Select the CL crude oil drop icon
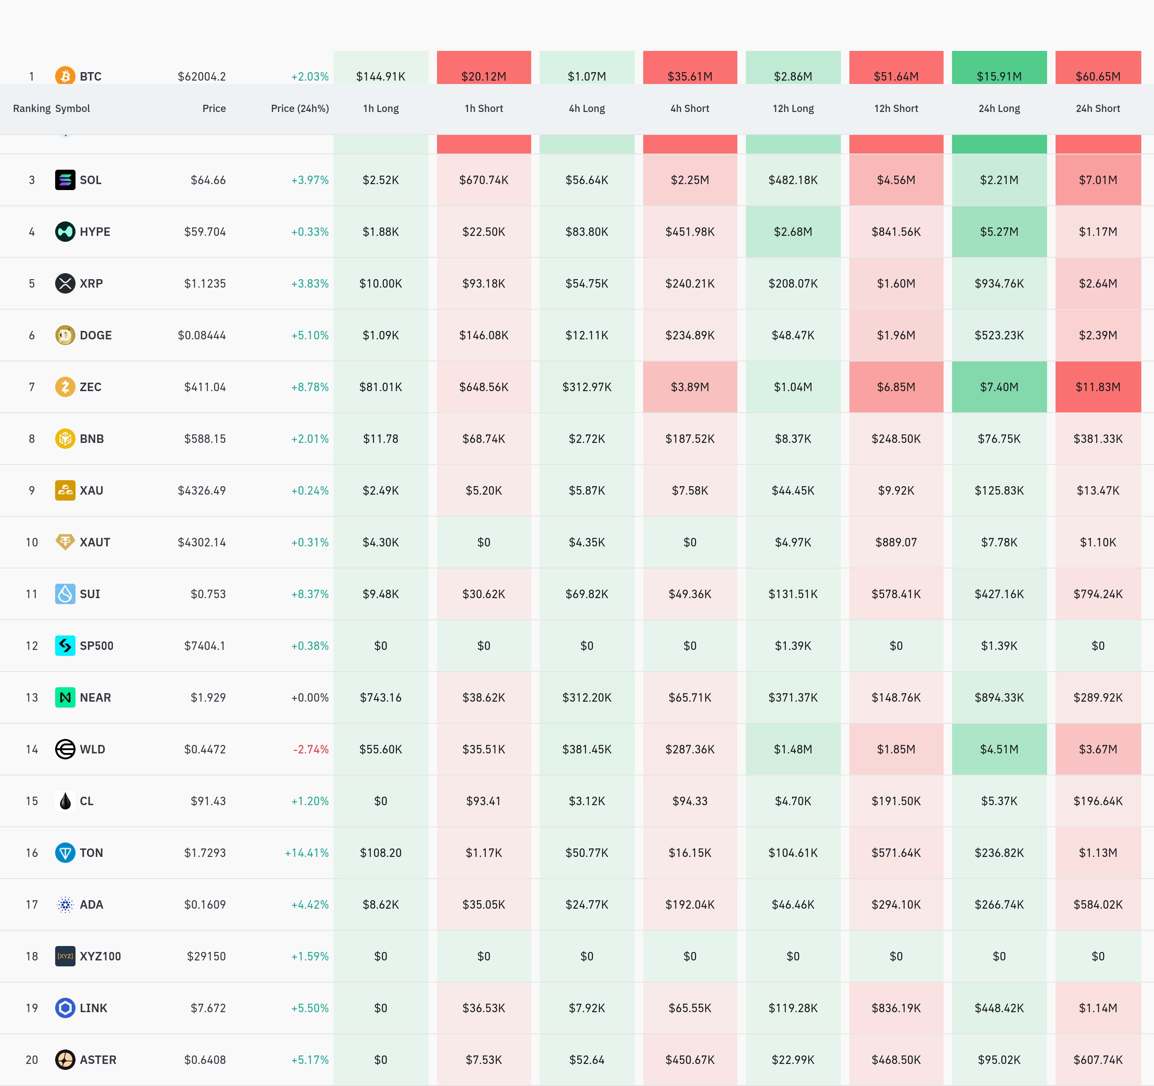This screenshot has height=1086, width=1154. click(65, 801)
